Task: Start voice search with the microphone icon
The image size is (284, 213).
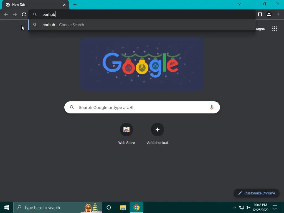Action: point(212,107)
